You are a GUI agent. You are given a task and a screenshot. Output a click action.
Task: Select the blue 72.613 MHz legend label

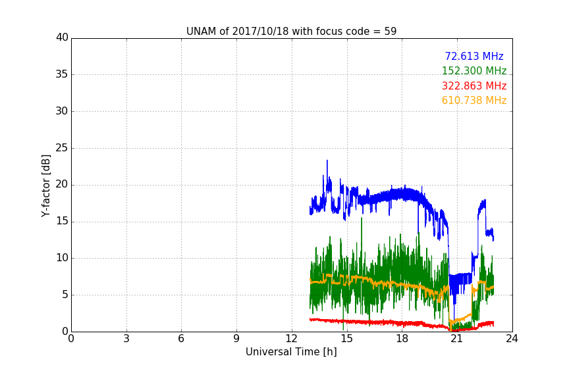pos(474,56)
